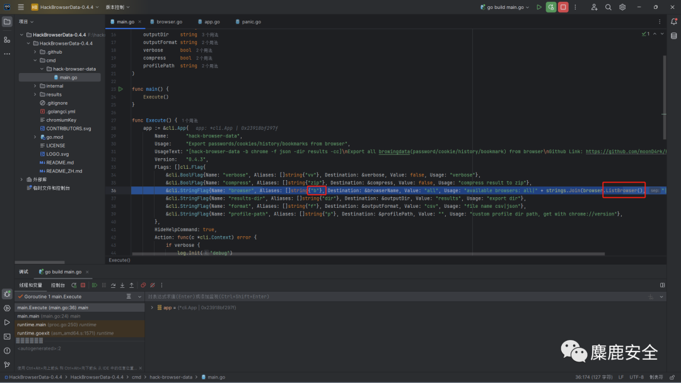Expand the app variable in debugger
Viewport: 681px width, 383px height.
(152, 307)
